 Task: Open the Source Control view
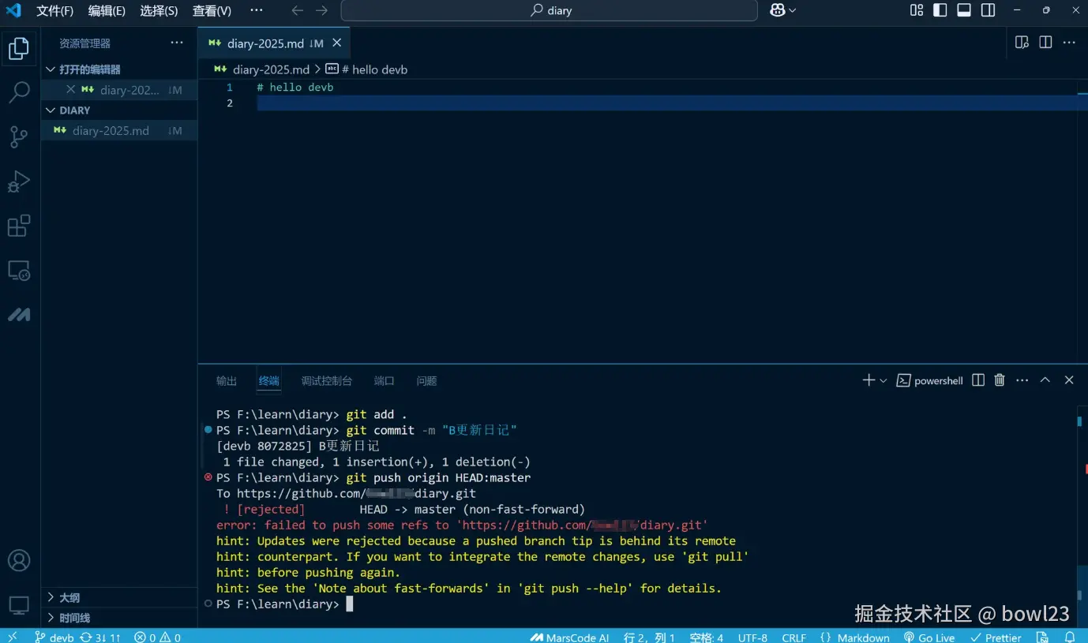click(x=19, y=136)
